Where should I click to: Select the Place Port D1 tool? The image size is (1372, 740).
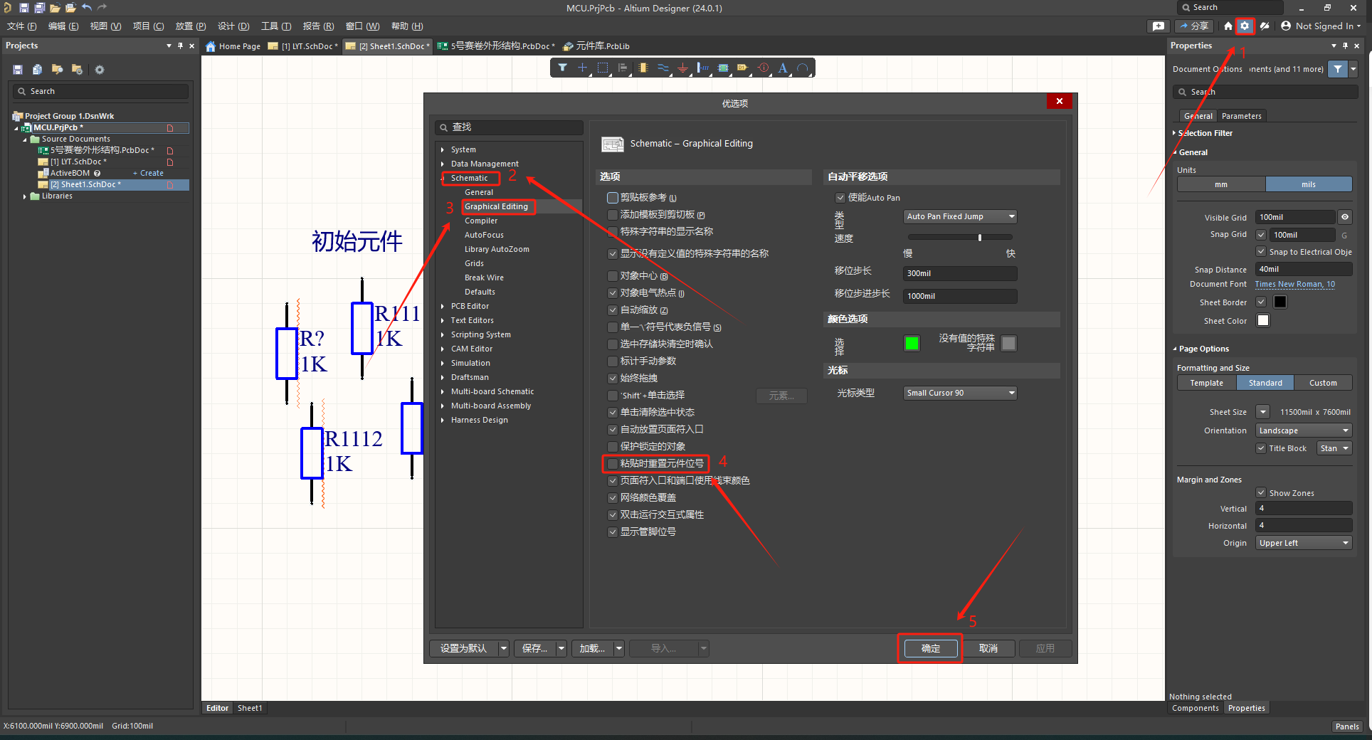[743, 68]
